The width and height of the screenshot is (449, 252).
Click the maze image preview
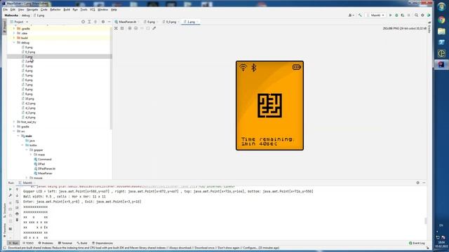coord(269,106)
